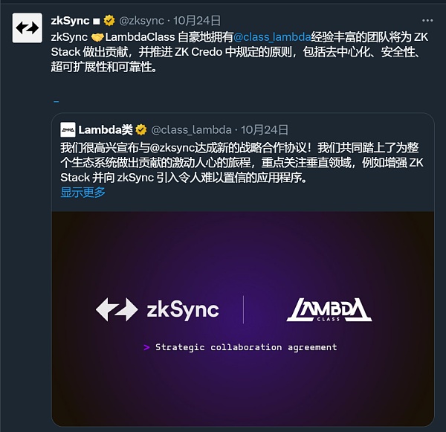
Task: Click the small square affiliate badge beside zkSync
Action: [97, 22]
